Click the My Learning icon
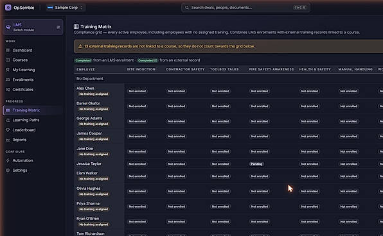The image size is (383, 236). 8,70
